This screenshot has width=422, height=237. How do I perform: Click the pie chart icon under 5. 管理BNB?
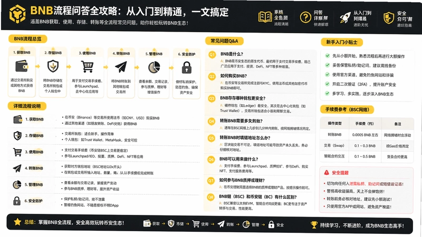(154, 67)
